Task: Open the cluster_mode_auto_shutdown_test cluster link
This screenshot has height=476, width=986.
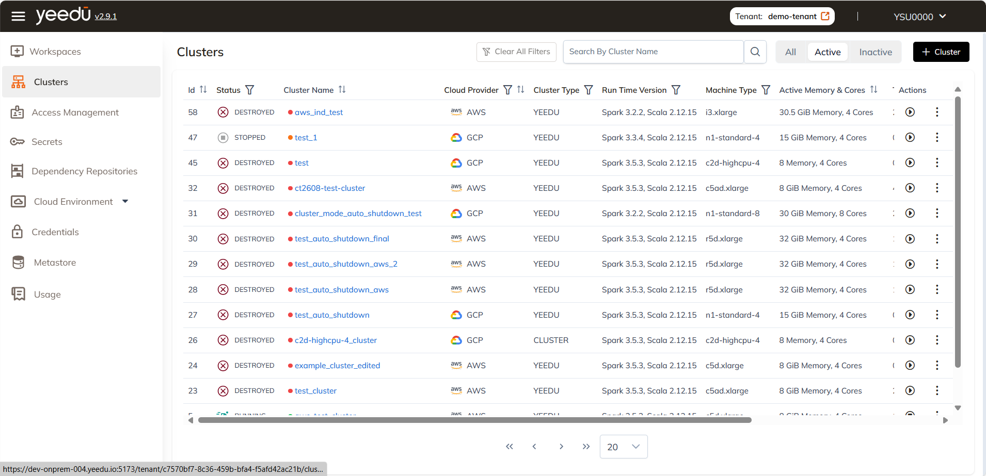Action: click(358, 213)
